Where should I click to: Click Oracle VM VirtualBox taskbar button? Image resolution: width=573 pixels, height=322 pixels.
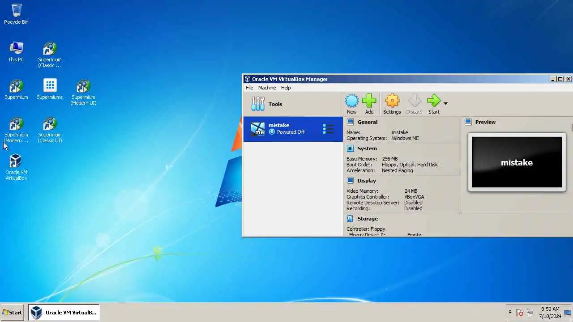coord(64,313)
